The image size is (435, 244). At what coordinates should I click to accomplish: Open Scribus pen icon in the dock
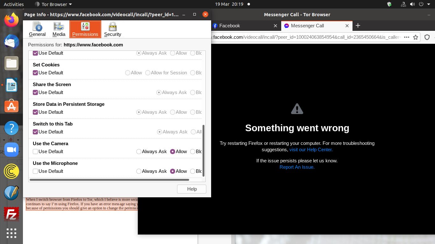point(11,193)
